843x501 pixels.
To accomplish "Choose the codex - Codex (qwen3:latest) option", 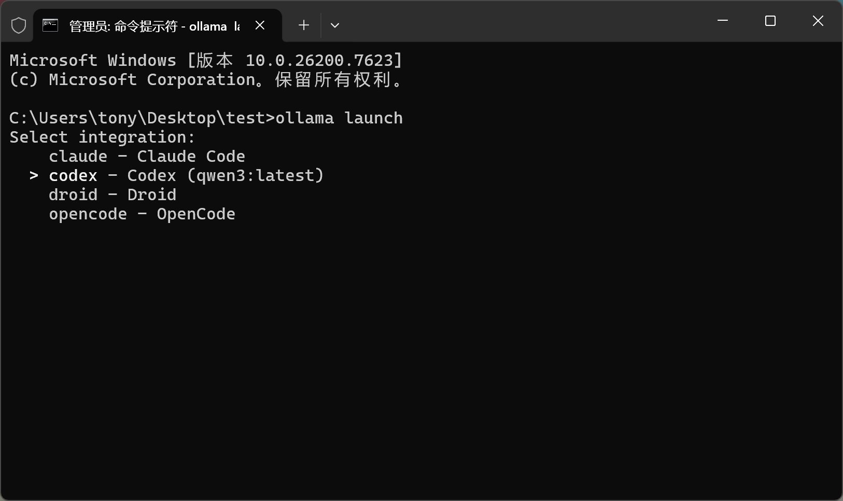I will point(186,176).
